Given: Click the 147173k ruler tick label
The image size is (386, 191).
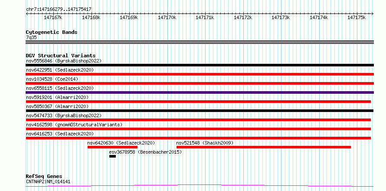Looking at the screenshot, I should click(x=281, y=17).
